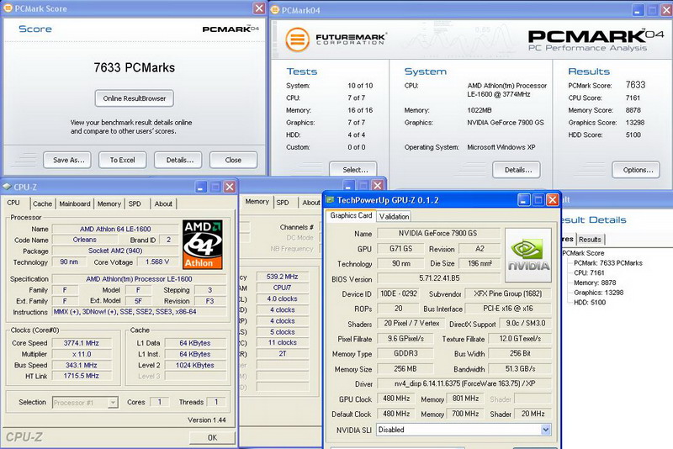Click the Close button in PCMark Score
The width and height of the screenshot is (673, 449).
coord(233,160)
